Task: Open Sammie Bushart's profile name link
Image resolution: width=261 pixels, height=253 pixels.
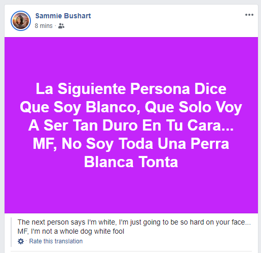Action: [63, 16]
